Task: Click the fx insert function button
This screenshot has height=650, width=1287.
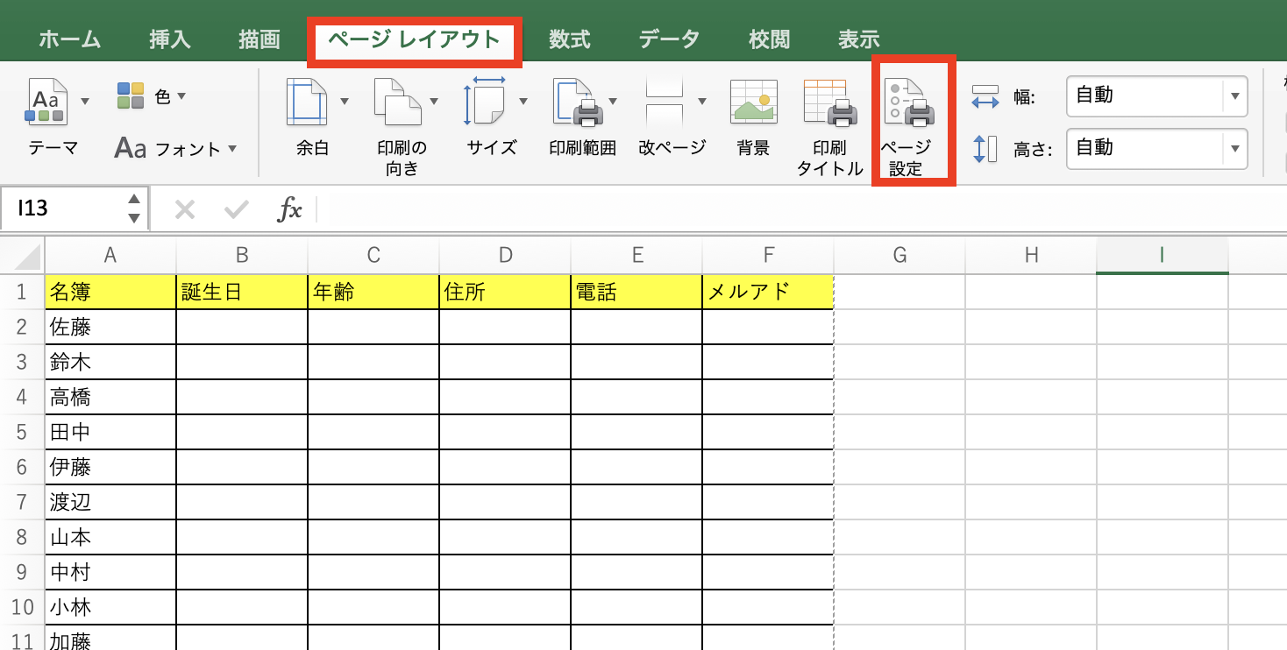Action: tap(289, 208)
